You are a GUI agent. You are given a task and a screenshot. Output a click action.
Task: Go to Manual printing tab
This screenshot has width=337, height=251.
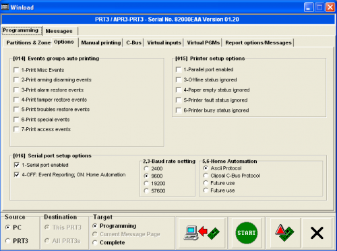click(x=101, y=42)
